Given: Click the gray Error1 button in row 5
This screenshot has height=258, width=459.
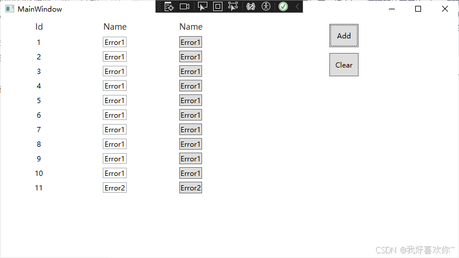Looking at the screenshot, I should 190,101.
